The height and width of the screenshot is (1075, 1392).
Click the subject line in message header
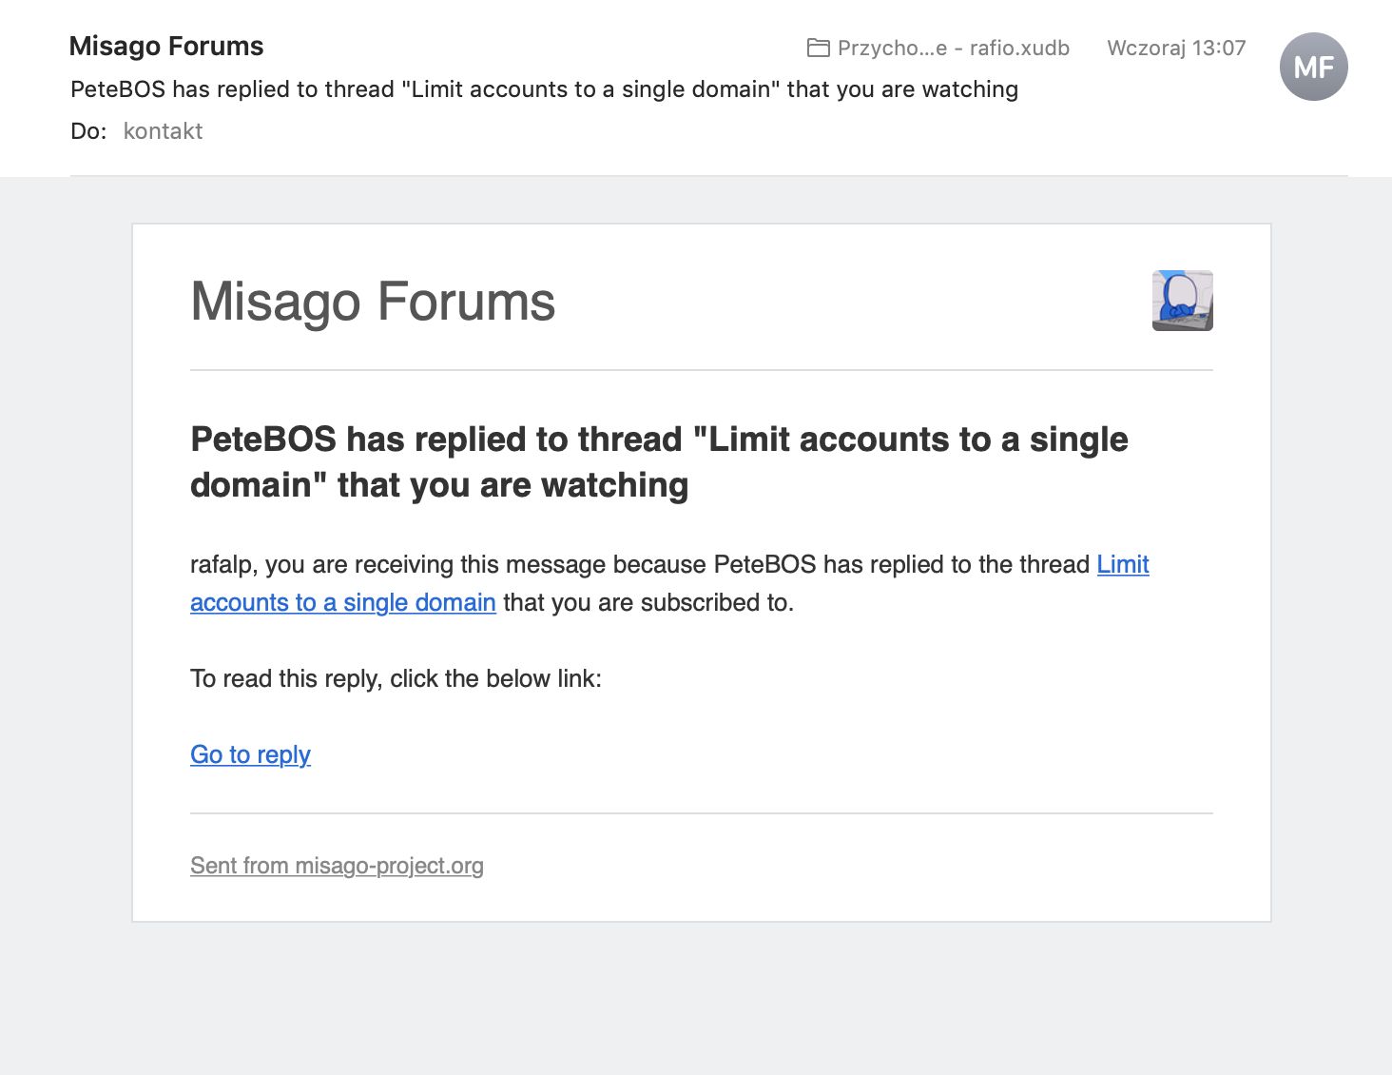click(x=544, y=89)
